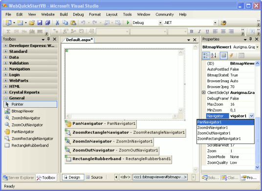Switch to the Server Explorer tab
Image resolution: width=262 pixels, height=191 pixels.
pyautogui.click(x=19, y=178)
